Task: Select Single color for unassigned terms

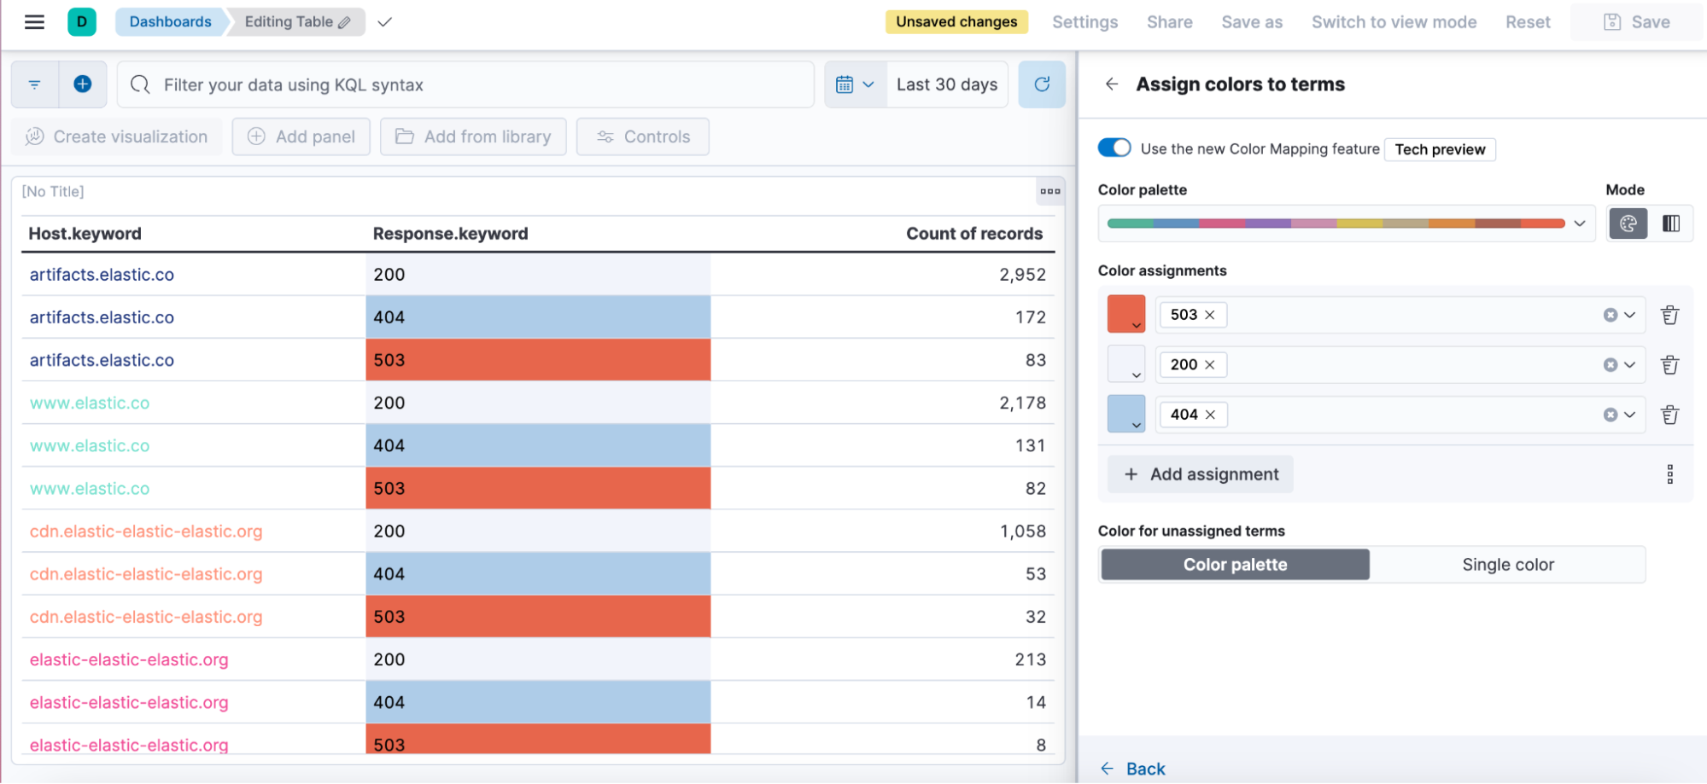Action: tap(1507, 565)
